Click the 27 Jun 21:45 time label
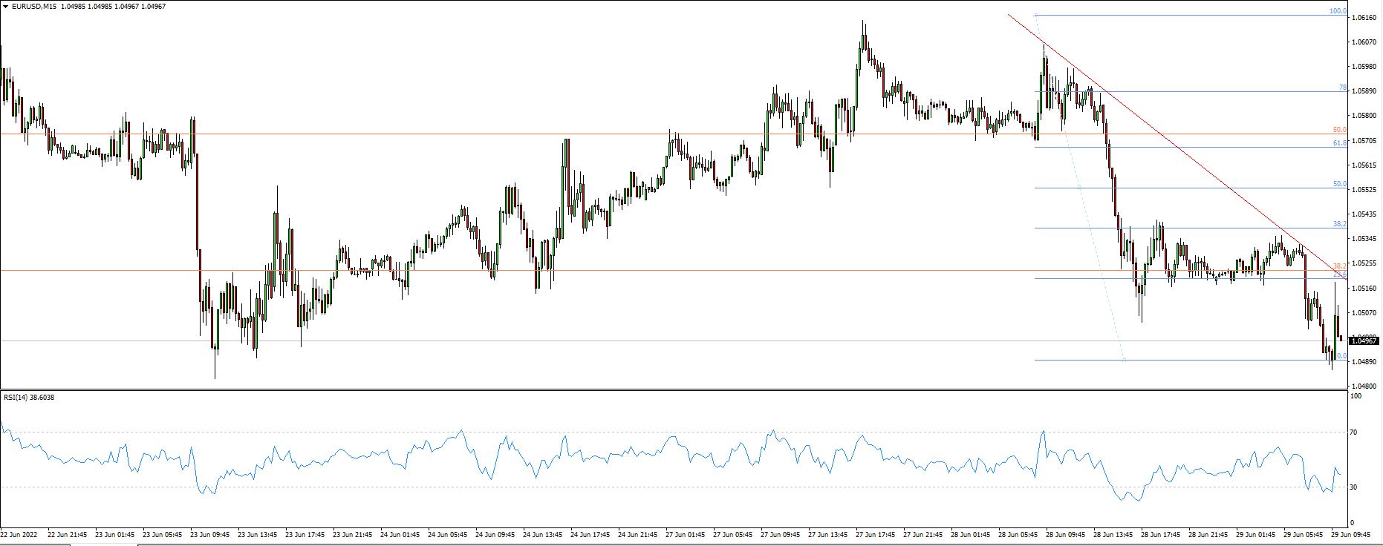Viewport: 1383px width, 546px height. pos(922,534)
